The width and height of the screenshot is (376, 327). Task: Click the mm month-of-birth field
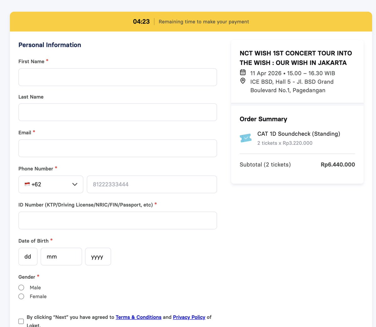pyautogui.click(x=61, y=256)
